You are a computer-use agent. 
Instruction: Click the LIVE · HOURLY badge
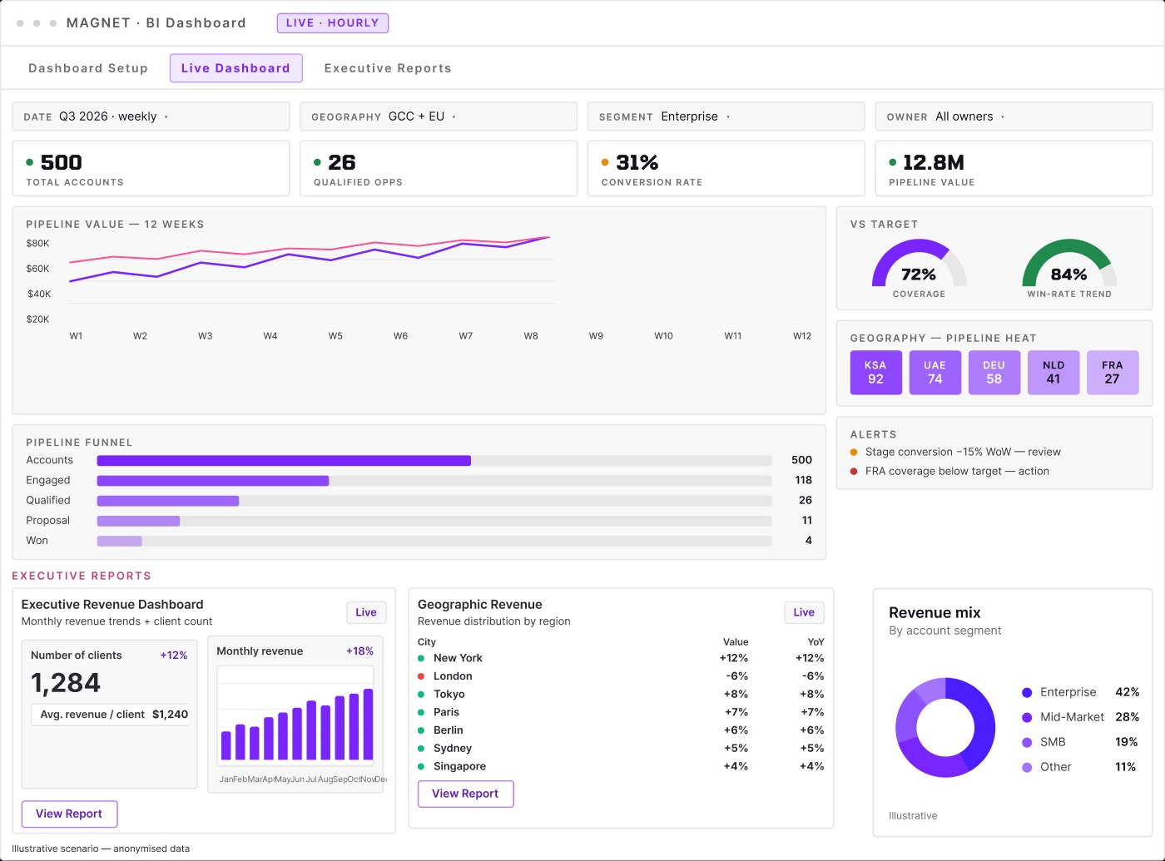(x=332, y=23)
